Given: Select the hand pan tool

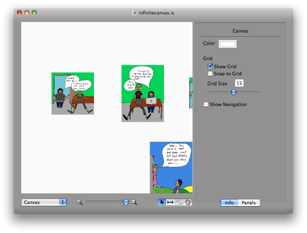Looking at the screenshot, I should tap(188, 202).
